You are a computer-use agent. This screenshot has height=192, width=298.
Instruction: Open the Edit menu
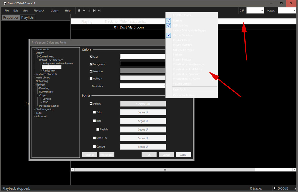tap(15, 10)
